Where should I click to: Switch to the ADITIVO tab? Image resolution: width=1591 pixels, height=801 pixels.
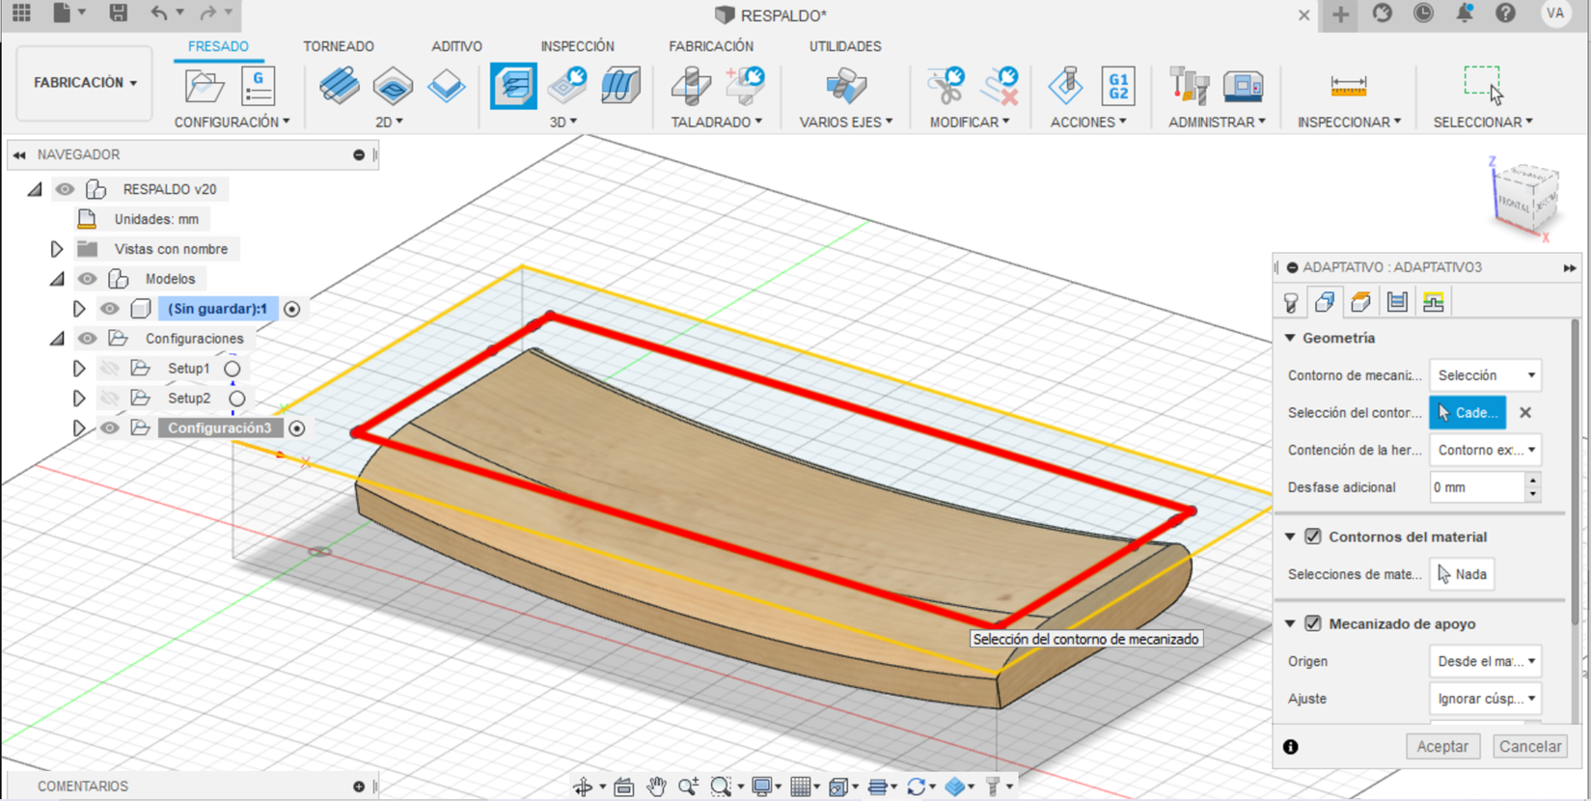pos(456,46)
